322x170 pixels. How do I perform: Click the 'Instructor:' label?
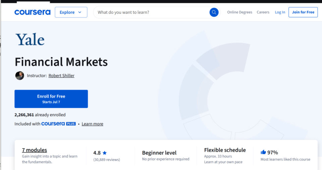pyautogui.click(x=37, y=76)
